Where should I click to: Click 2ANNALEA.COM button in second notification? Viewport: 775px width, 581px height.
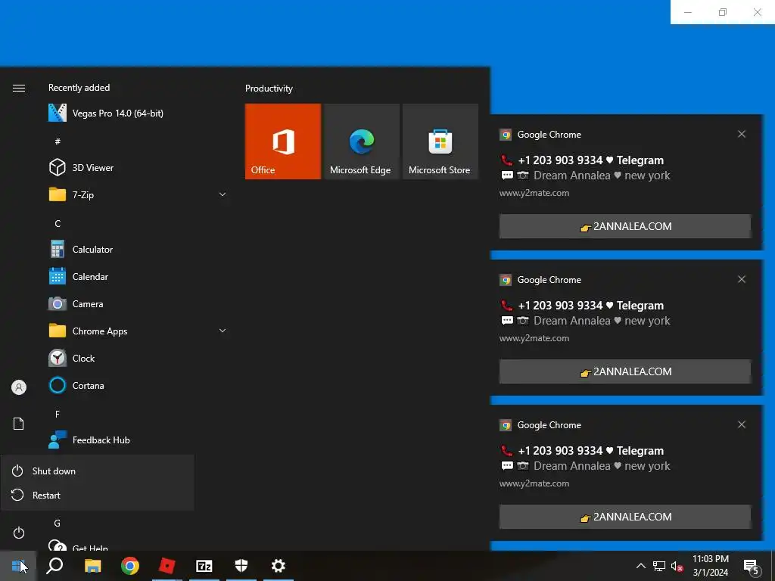point(624,371)
